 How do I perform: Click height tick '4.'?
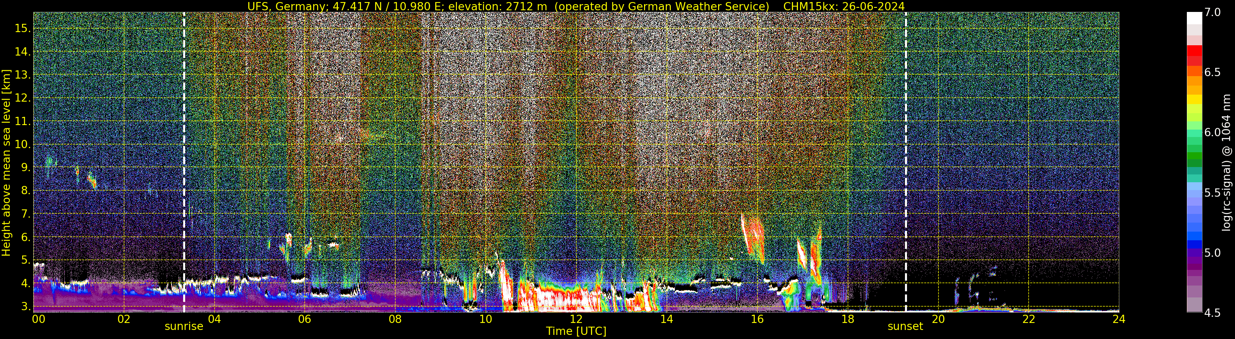26,283
